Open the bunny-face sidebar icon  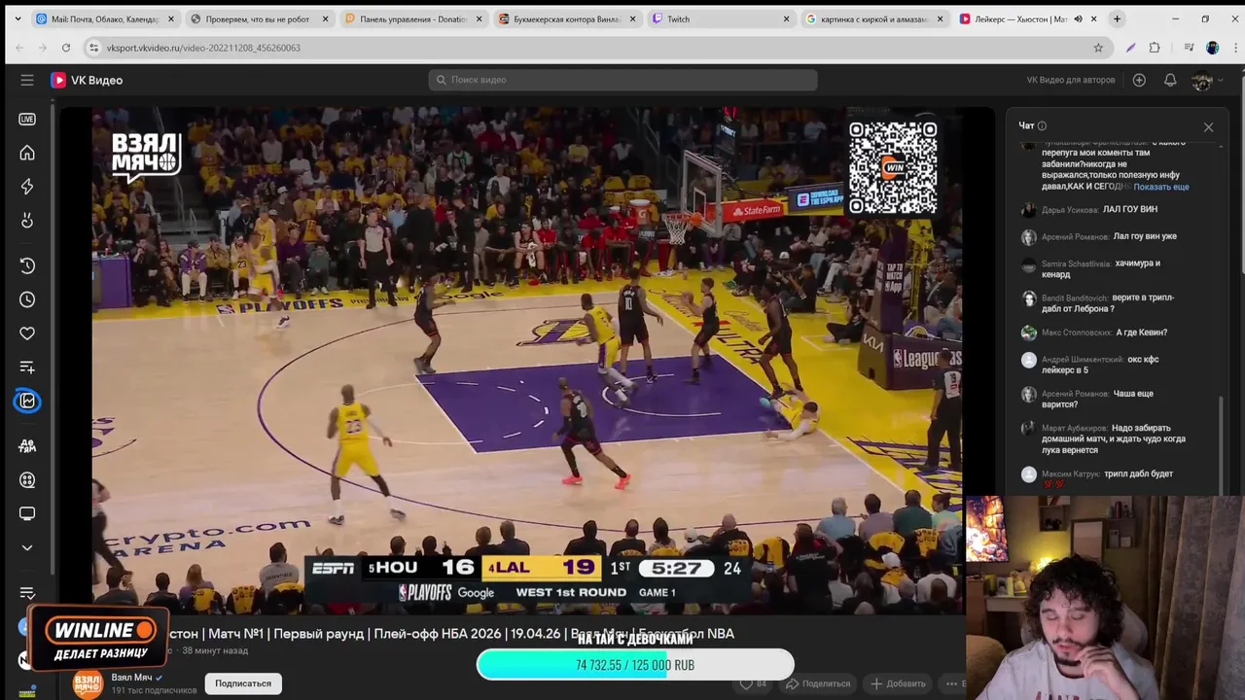27,221
